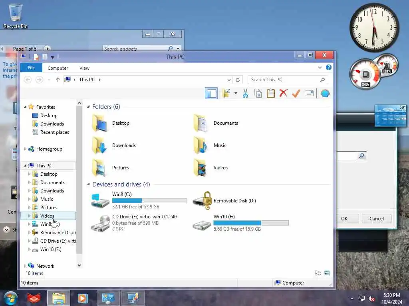The width and height of the screenshot is (409, 306).
Task: Click the blue shell icon in toolbar
Action: click(x=325, y=93)
